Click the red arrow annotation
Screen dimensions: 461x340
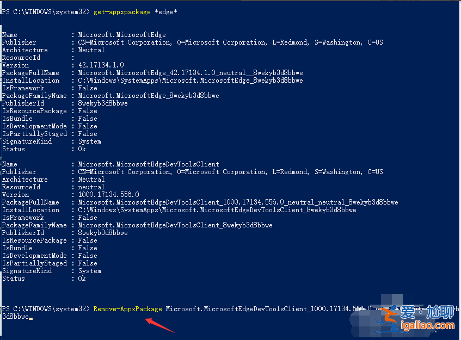pyautogui.click(x=160, y=325)
